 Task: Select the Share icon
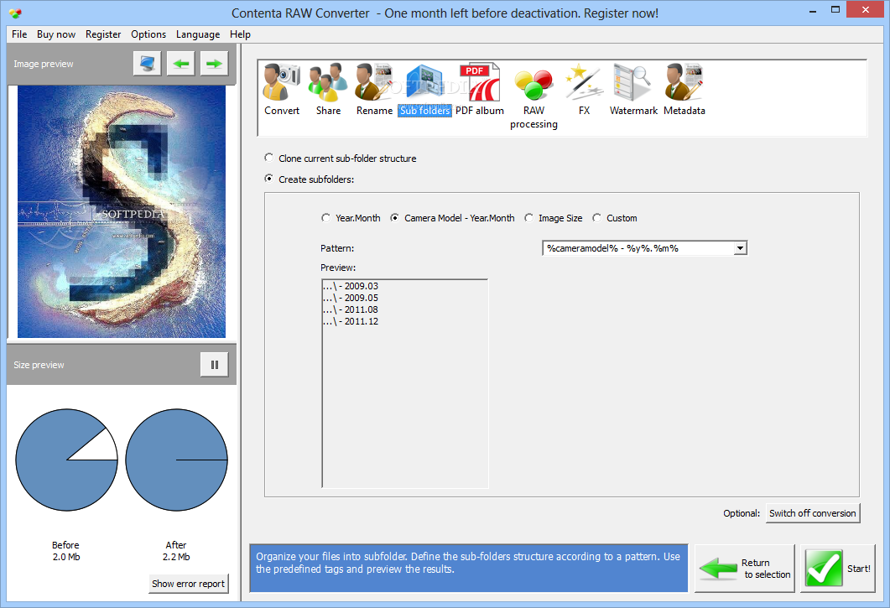pyautogui.click(x=328, y=89)
